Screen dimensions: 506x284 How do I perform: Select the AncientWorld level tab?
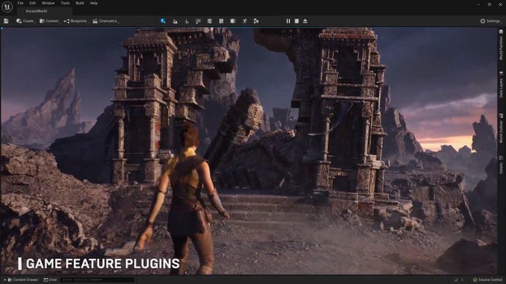tap(36, 11)
